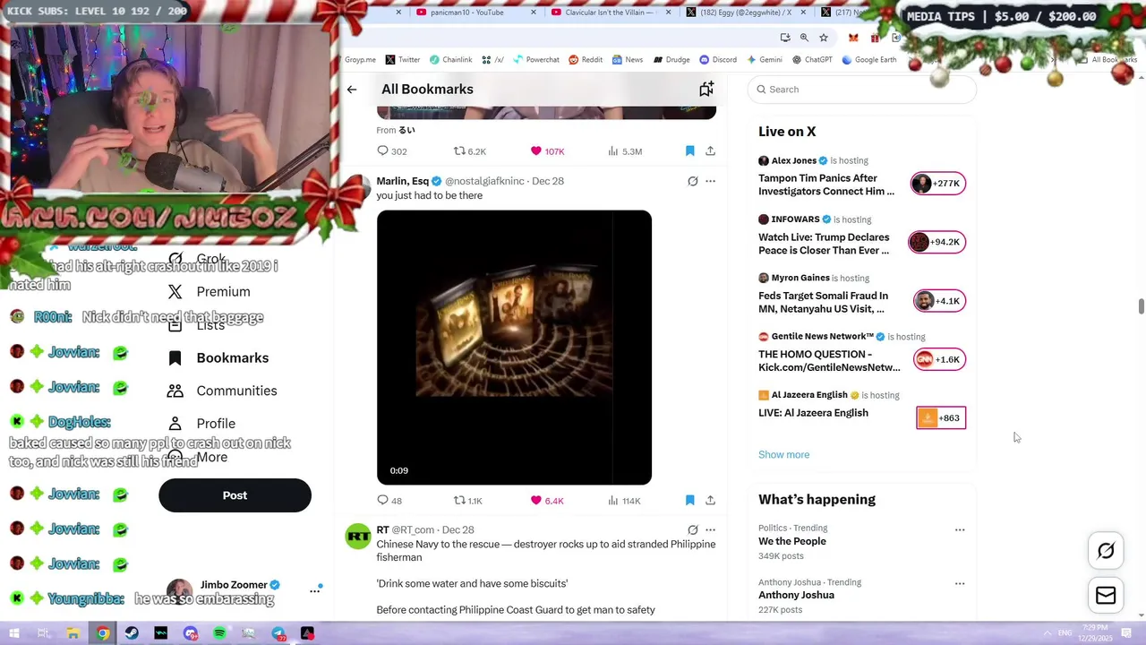Viewport: 1146px width, 645px height.
Task: Expand Live on X with Show more
Action: pyautogui.click(x=783, y=454)
